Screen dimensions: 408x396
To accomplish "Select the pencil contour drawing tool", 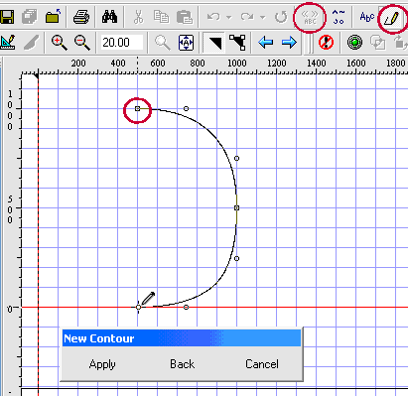I will coord(392,19).
